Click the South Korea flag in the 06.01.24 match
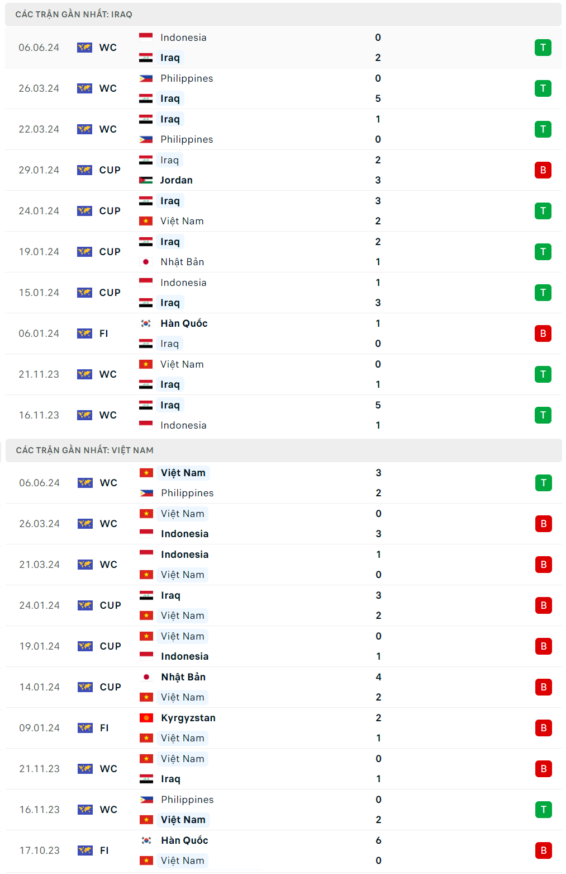 (146, 323)
